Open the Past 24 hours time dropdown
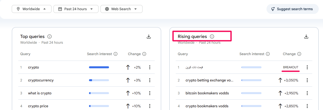This screenshot has height=110, width=323. pos(76,9)
